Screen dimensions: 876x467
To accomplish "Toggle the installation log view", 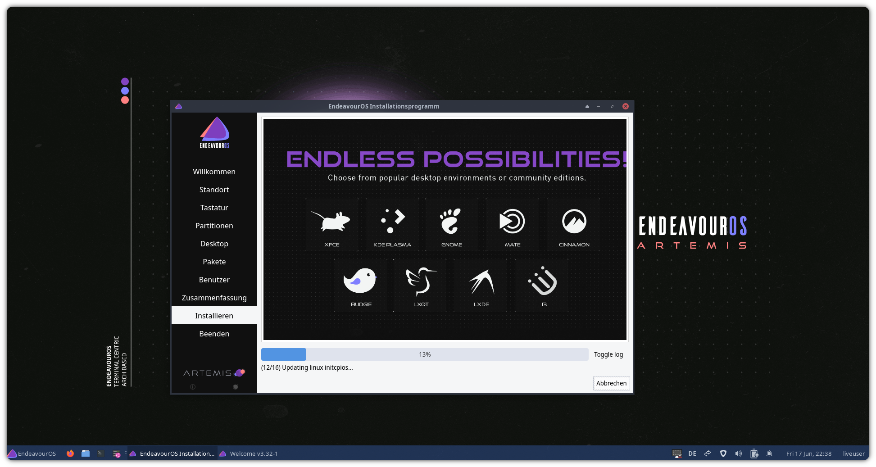I will point(608,354).
